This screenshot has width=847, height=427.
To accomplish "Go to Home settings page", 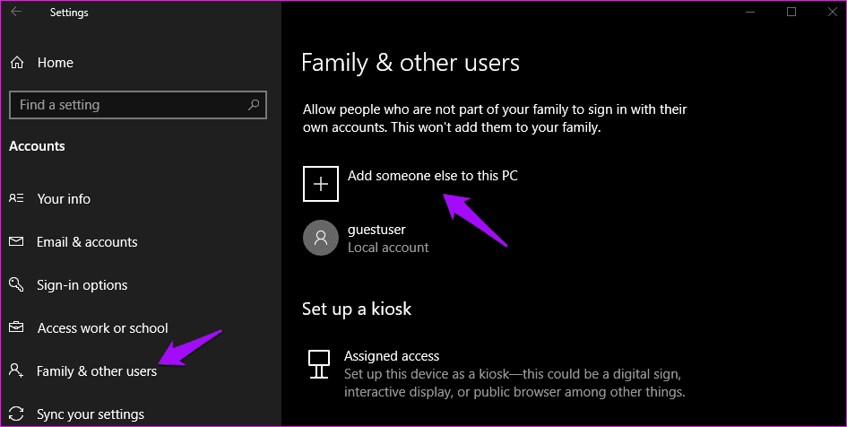I will point(55,63).
